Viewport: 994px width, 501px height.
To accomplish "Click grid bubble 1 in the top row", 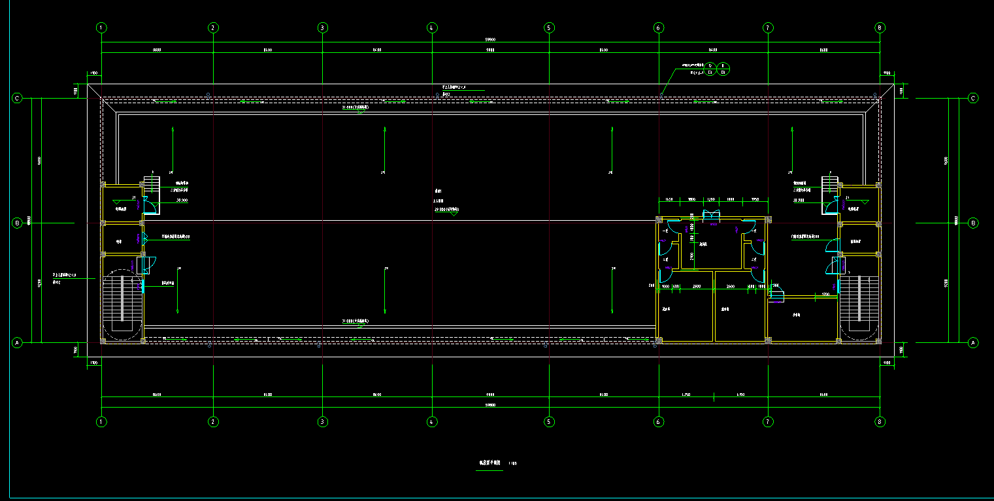I will click(x=101, y=27).
